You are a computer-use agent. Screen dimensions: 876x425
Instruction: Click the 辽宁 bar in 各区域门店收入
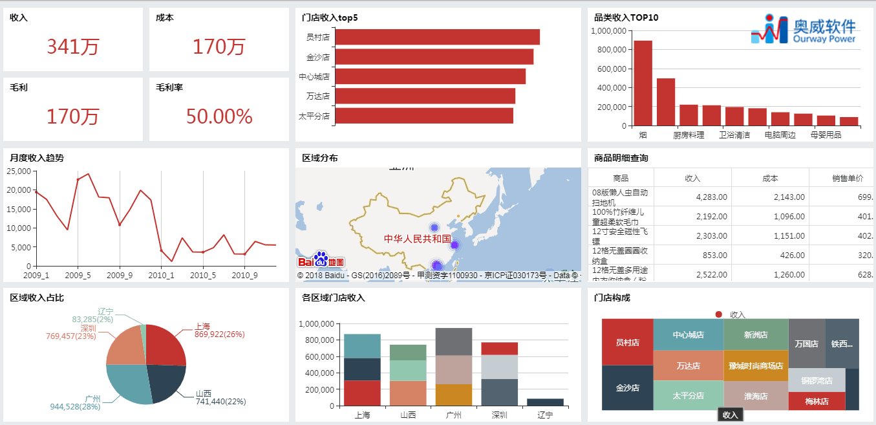coord(546,402)
